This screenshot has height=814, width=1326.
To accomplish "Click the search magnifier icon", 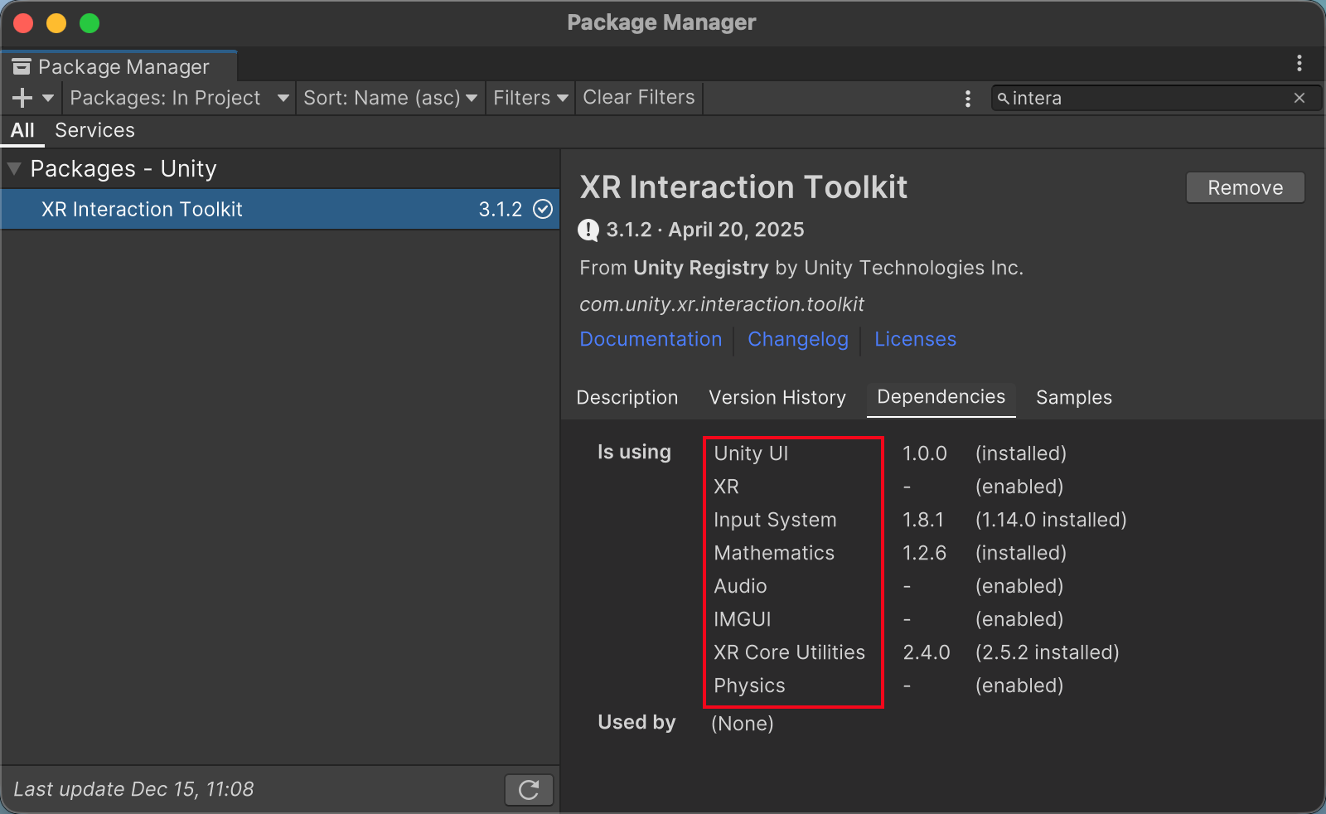I will (1003, 99).
